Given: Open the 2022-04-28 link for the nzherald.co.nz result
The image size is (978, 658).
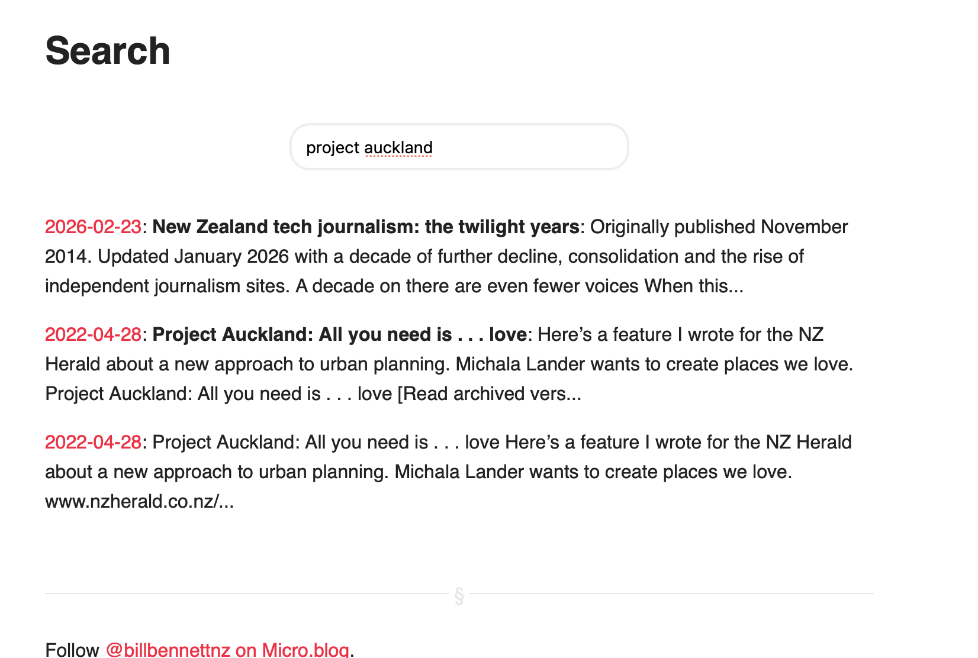Looking at the screenshot, I should pyautogui.click(x=93, y=442).
